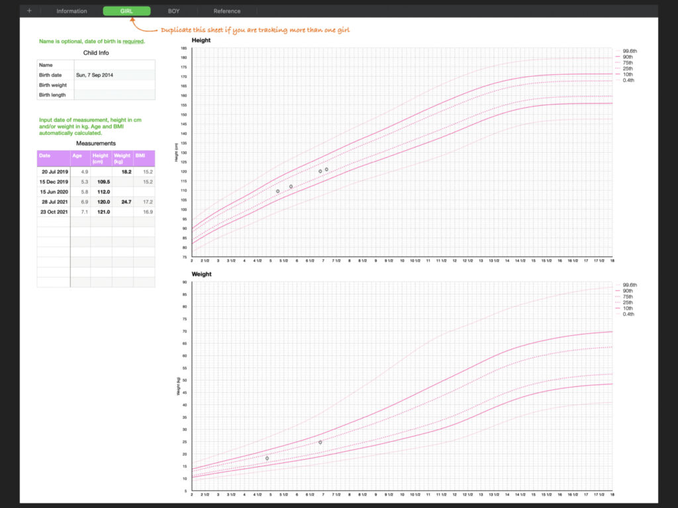Click the Weight chart title
The width and height of the screenshot is (678, 508).
[201, 274]
